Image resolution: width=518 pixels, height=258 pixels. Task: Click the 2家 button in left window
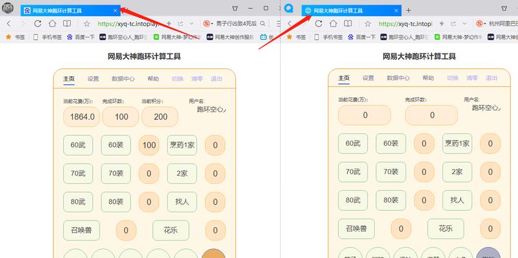182,174
